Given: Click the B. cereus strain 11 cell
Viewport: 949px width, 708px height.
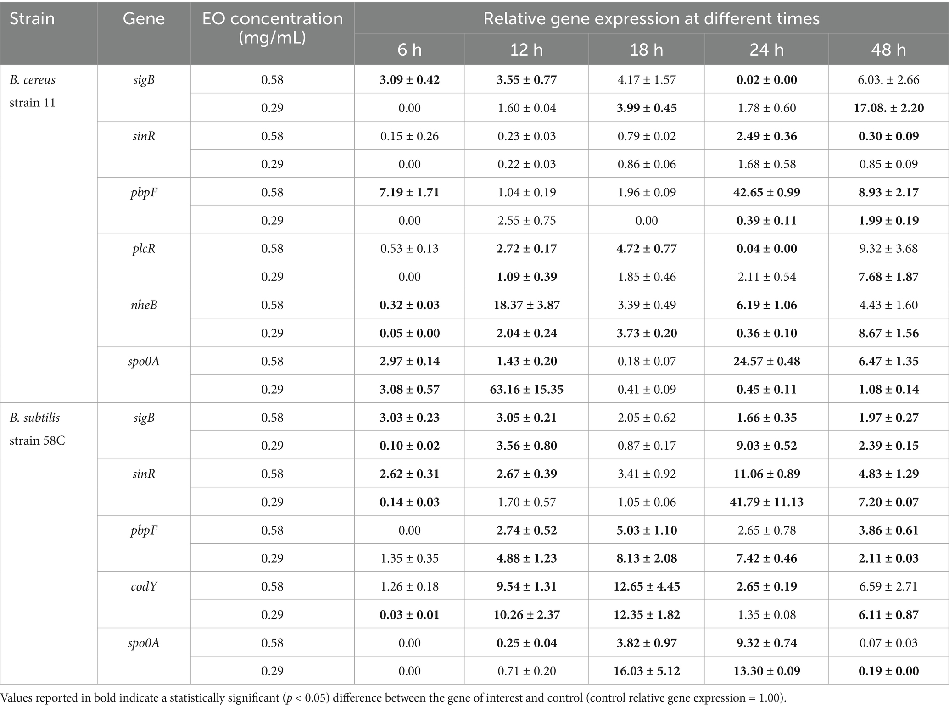Looking at the screenshot, I should click(33, 91).
